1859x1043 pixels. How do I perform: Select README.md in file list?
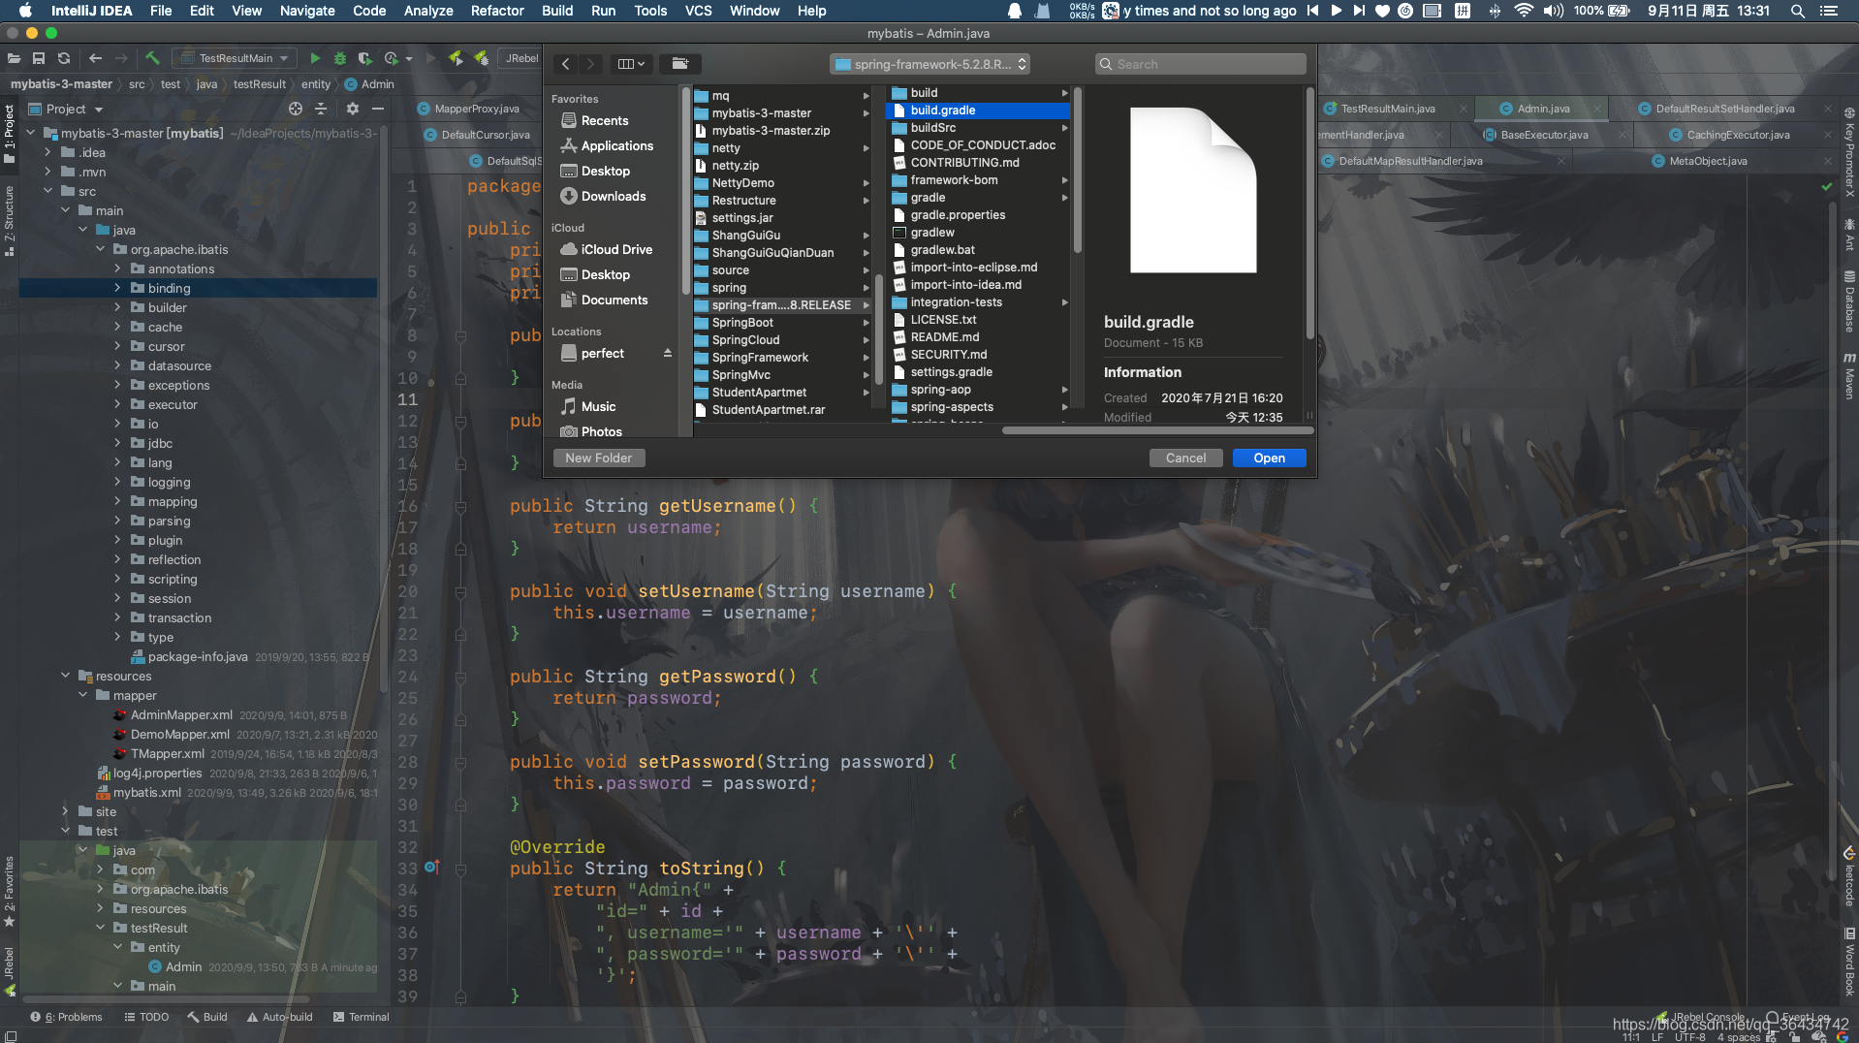click(x=944, y=337)
